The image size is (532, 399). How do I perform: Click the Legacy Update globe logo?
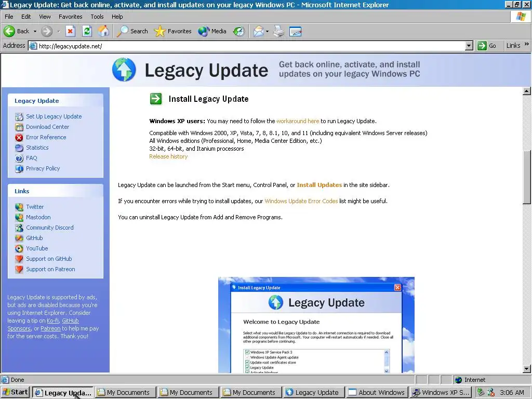point(124,70)
